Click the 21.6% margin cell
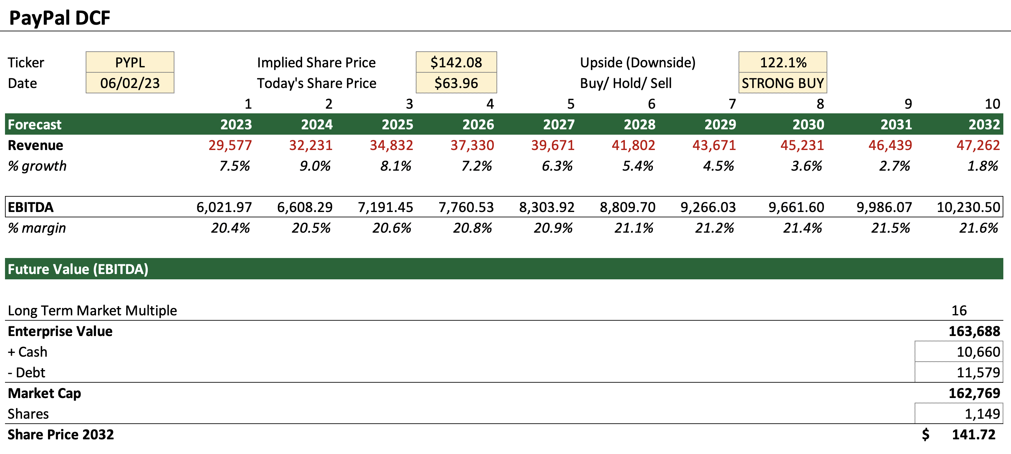The width and height of the screenshot is (1011, 454). [978, 228]
